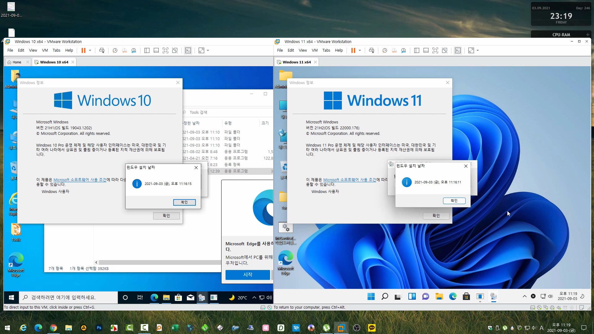The image size is (594, 334).
Task: Open host notification center icon
Action: tap(584, 328)
